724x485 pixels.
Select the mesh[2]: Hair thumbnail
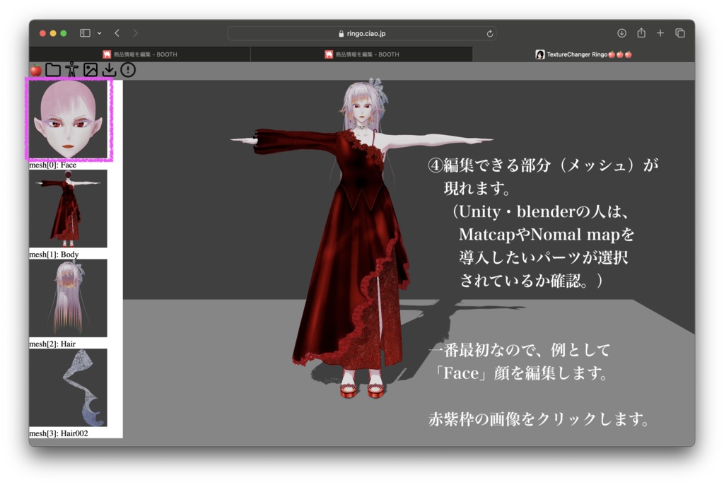pyautogui.click(x=69, y=298)
